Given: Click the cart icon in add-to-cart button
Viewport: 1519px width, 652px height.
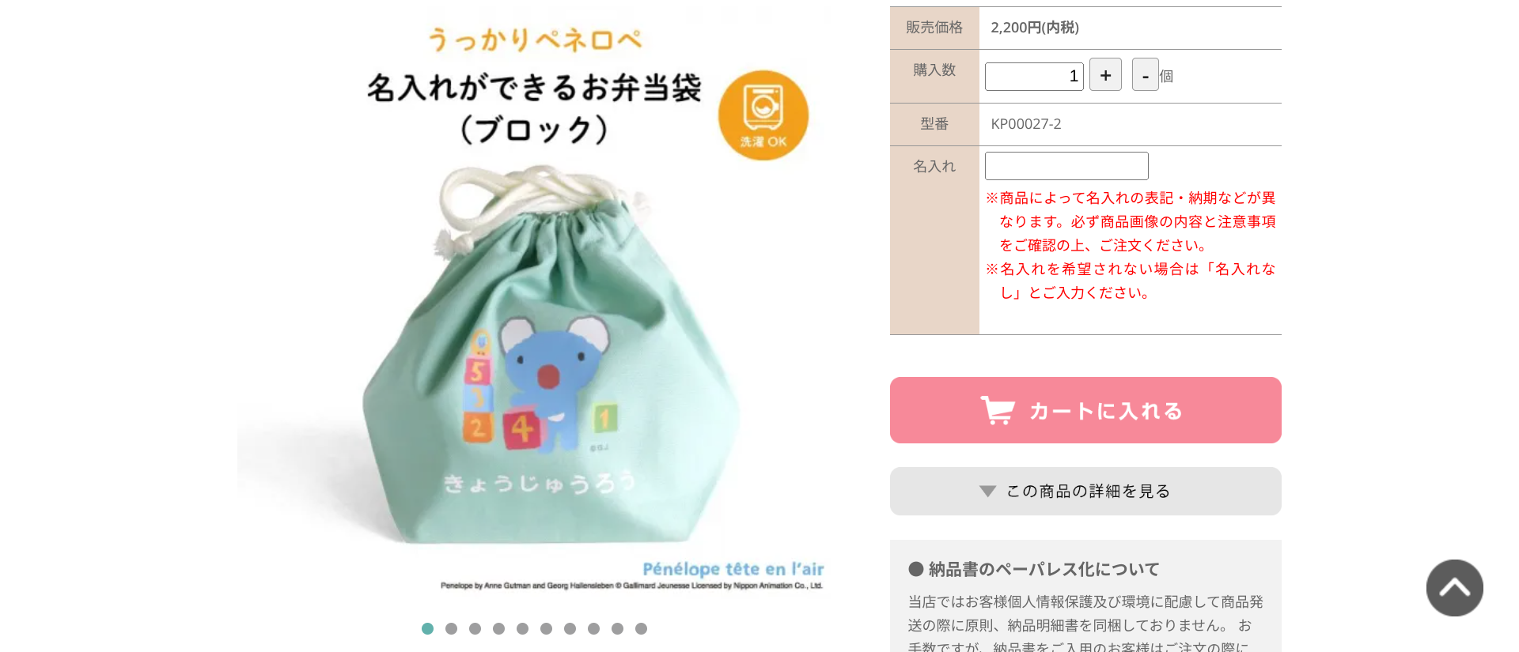Looking at the screenshot, I should pyautogui.click(x=997, y=410).
